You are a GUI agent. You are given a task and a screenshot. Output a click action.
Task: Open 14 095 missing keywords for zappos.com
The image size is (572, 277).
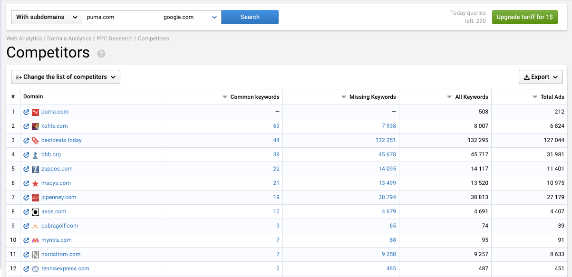(x=387, y=169)
